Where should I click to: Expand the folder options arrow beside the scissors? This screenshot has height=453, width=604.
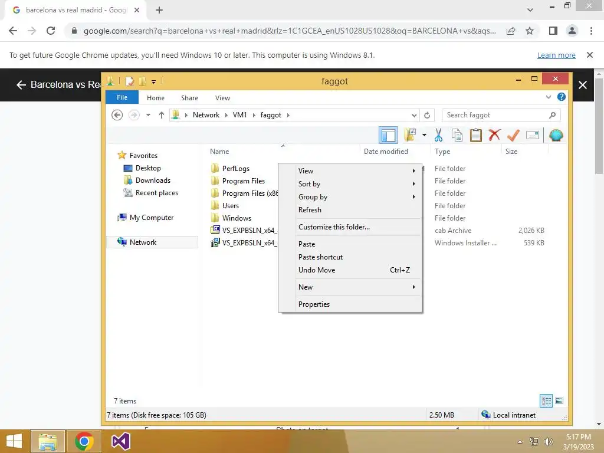424,135
